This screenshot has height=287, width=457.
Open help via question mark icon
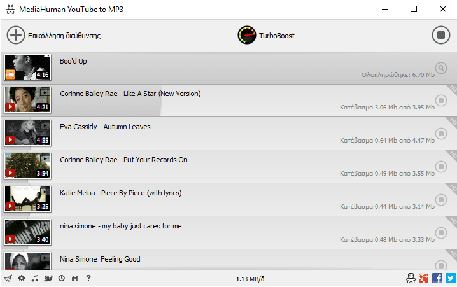[88, 278]
